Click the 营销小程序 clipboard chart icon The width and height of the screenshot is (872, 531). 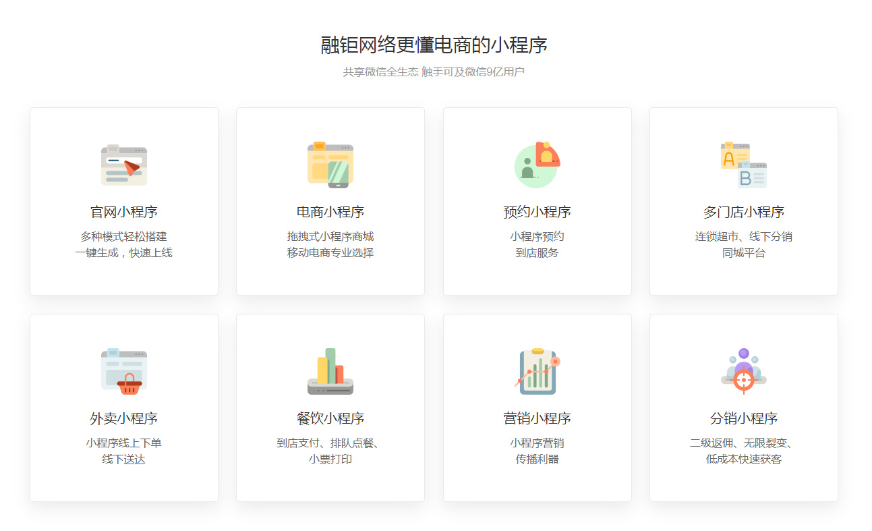(x=537, y=372)
